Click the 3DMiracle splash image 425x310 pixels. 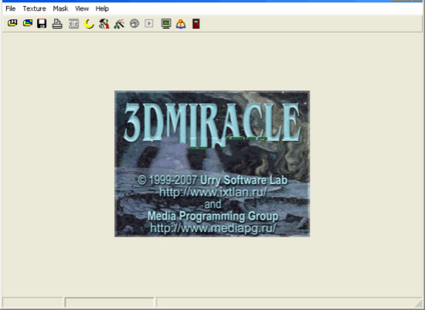pos(212,164)
